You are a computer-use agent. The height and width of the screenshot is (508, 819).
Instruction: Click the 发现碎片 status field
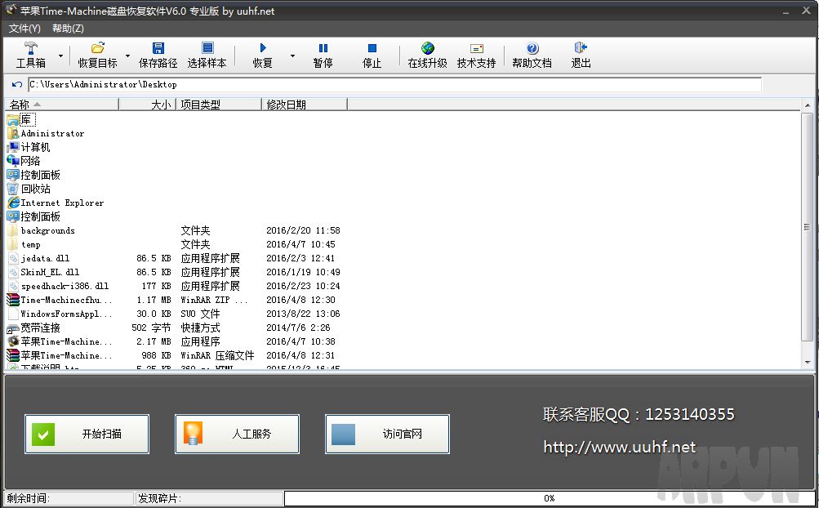tap(209, 498)
